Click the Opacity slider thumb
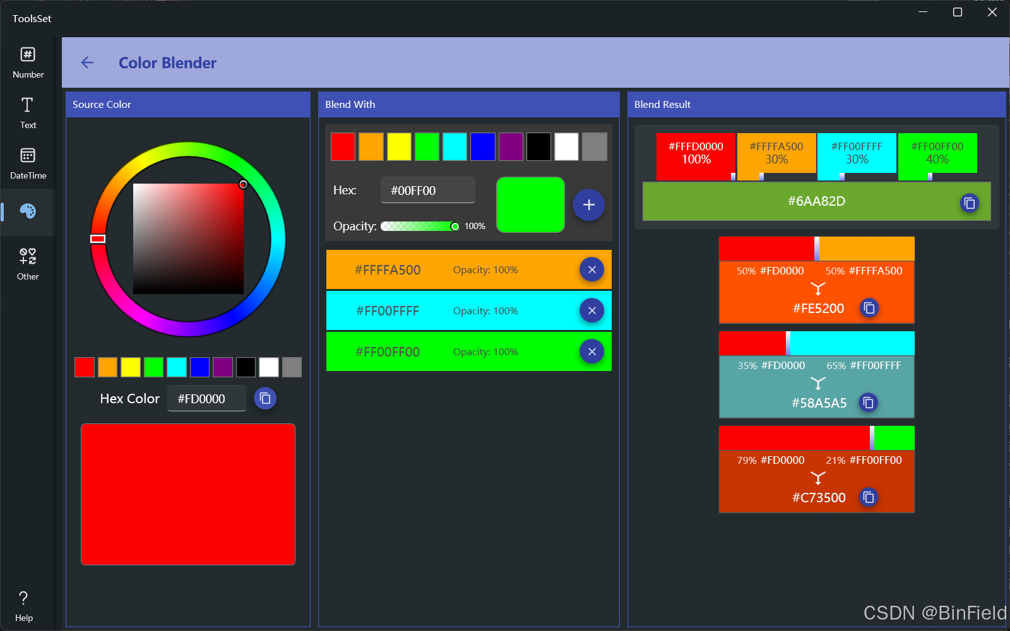This screenshot has width=1010, height=631. 454,227
